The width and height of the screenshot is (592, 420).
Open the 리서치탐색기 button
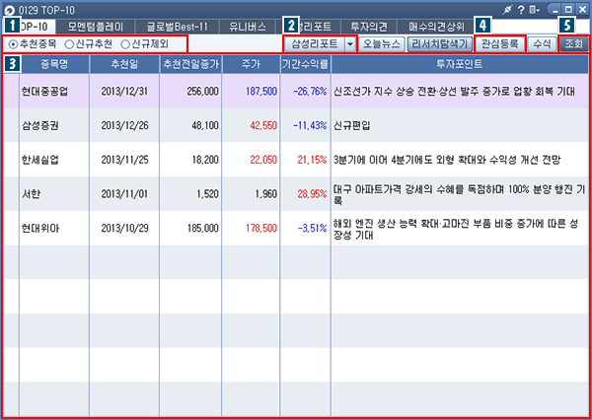click(x=438, y=44)
